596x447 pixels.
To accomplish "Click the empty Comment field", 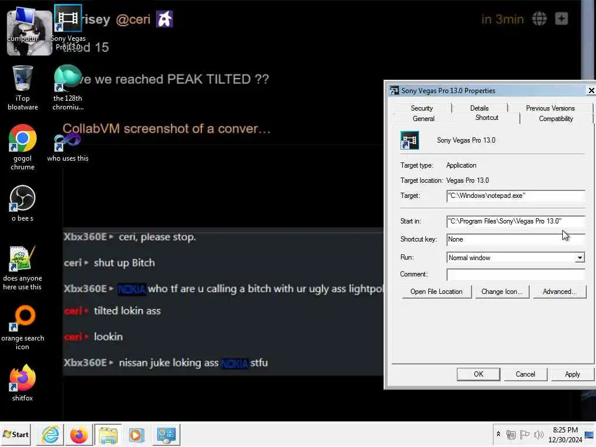I will pos(516,275).
